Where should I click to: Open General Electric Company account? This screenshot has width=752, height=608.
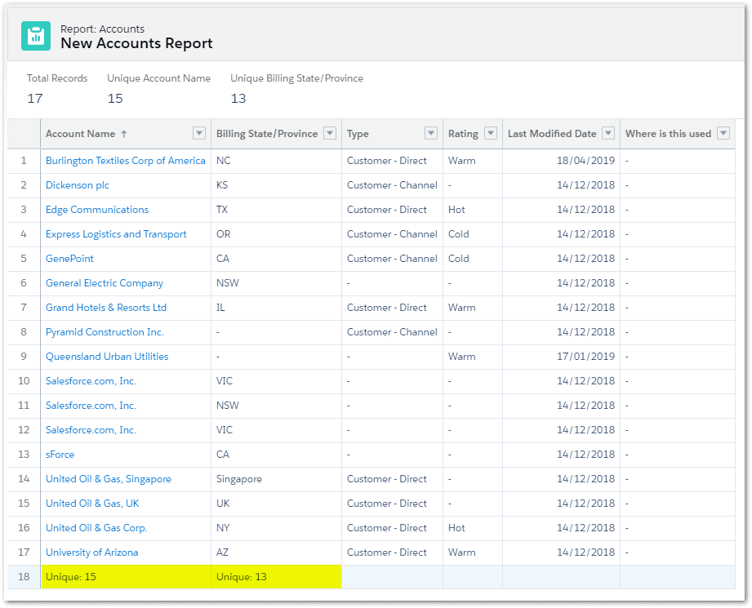point(104,283)
